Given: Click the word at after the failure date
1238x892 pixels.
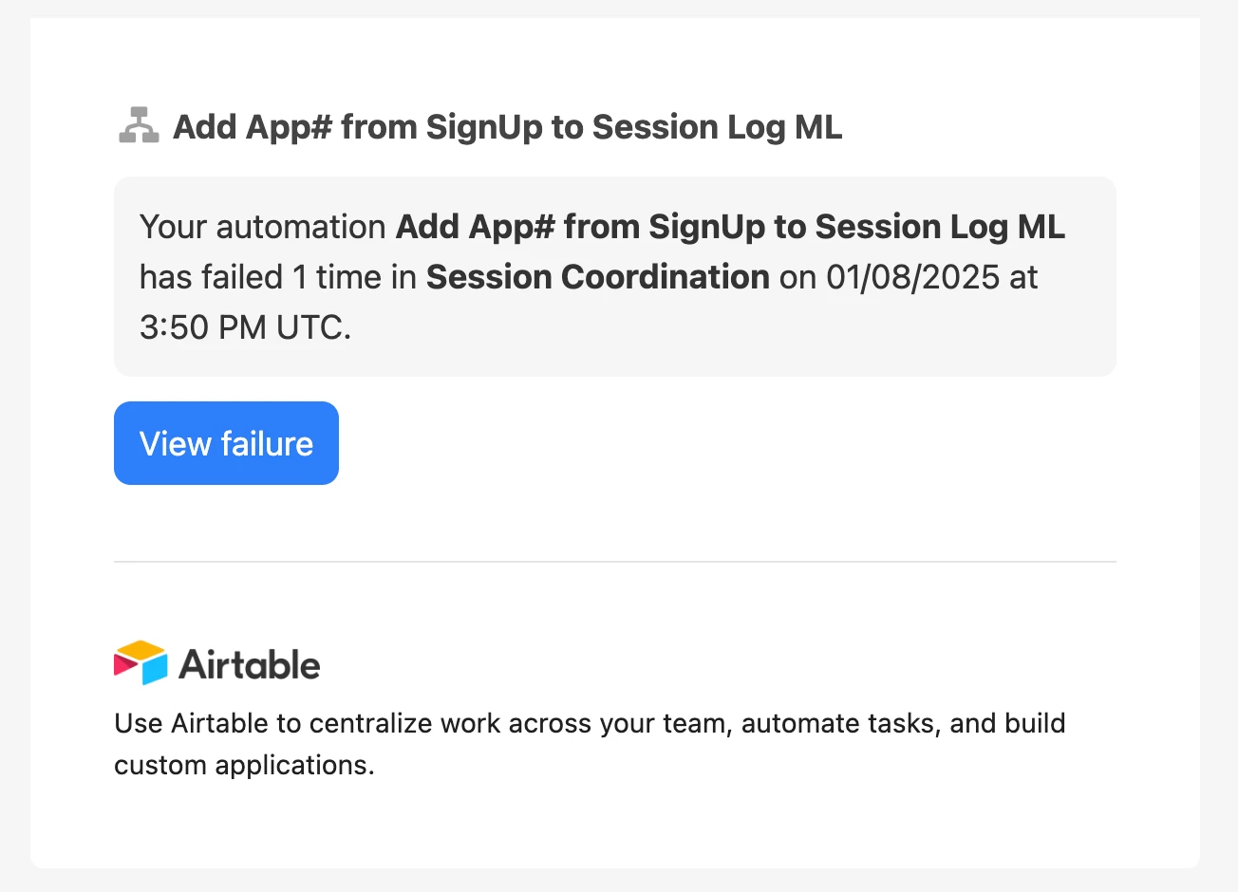Looking at the screenshot, I should tap(1023, 277).
